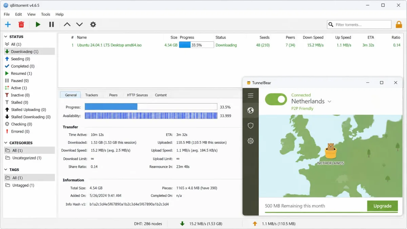Click the green Resume play icon in toolbar
Viewport: 407px width, 229px height.
point(38,24)
